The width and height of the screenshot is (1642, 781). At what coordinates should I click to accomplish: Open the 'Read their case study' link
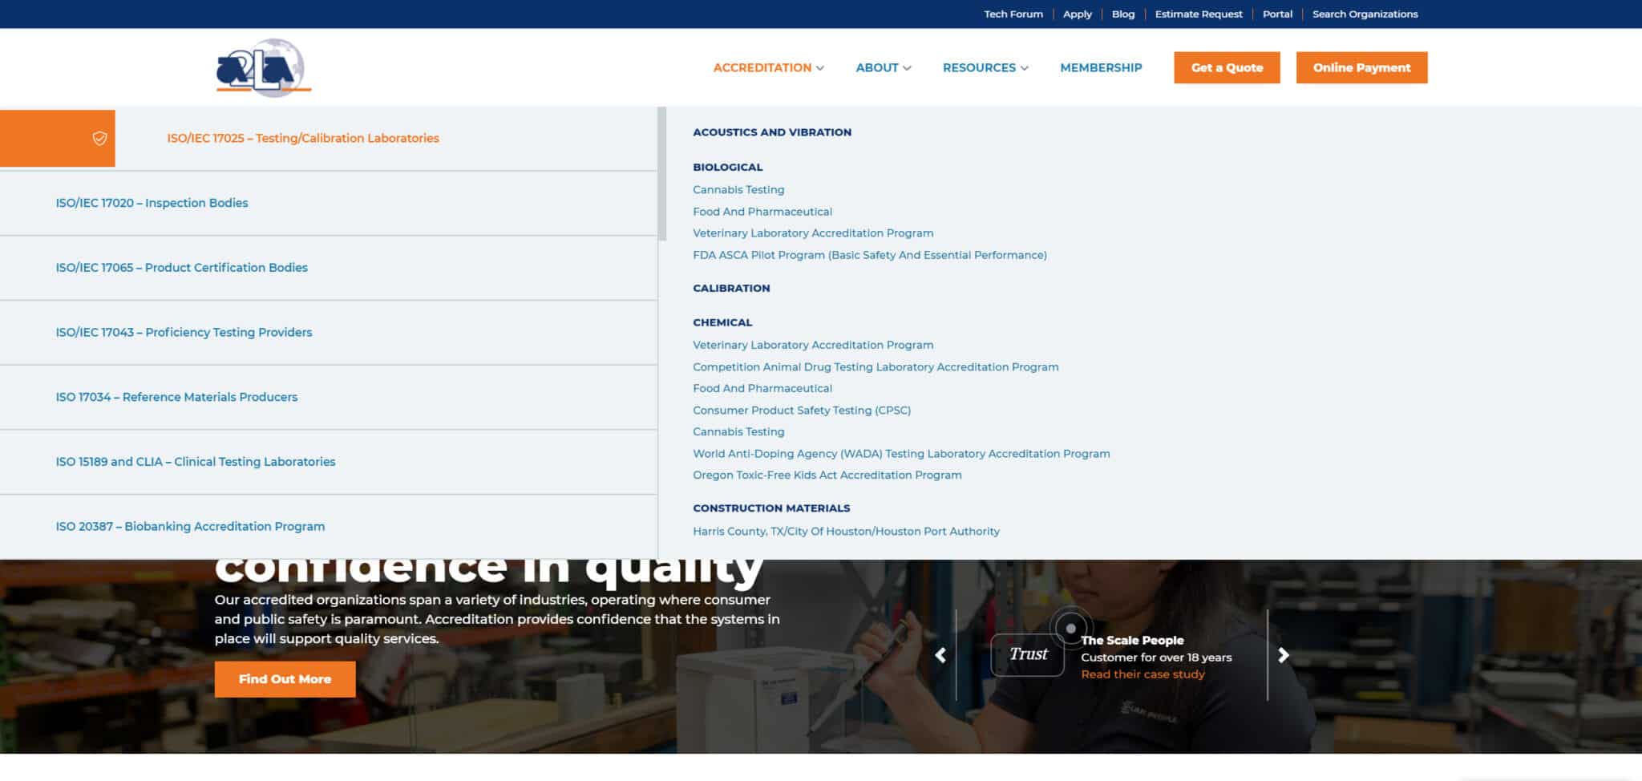(x=1143, y=674)
